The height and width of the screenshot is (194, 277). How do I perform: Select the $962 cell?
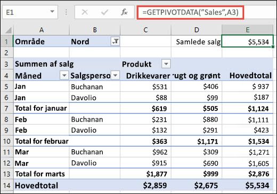pyautogui.click(x=145, y=152)
